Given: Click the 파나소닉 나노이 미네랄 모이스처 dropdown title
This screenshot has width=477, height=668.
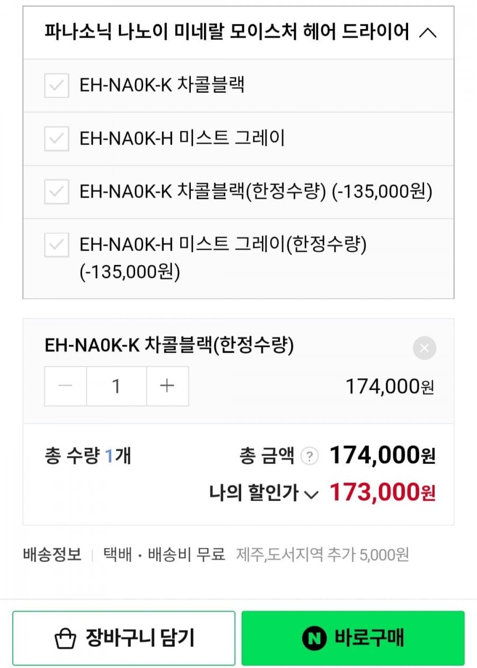Looking at the screenshot, I should pos(227,33).
